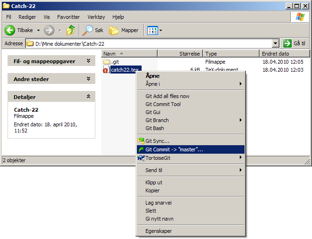This screenshot has height=239, width=312.
Task: Expand the Fil- og mappeoppgaver panel
Action: click(89, 61)
